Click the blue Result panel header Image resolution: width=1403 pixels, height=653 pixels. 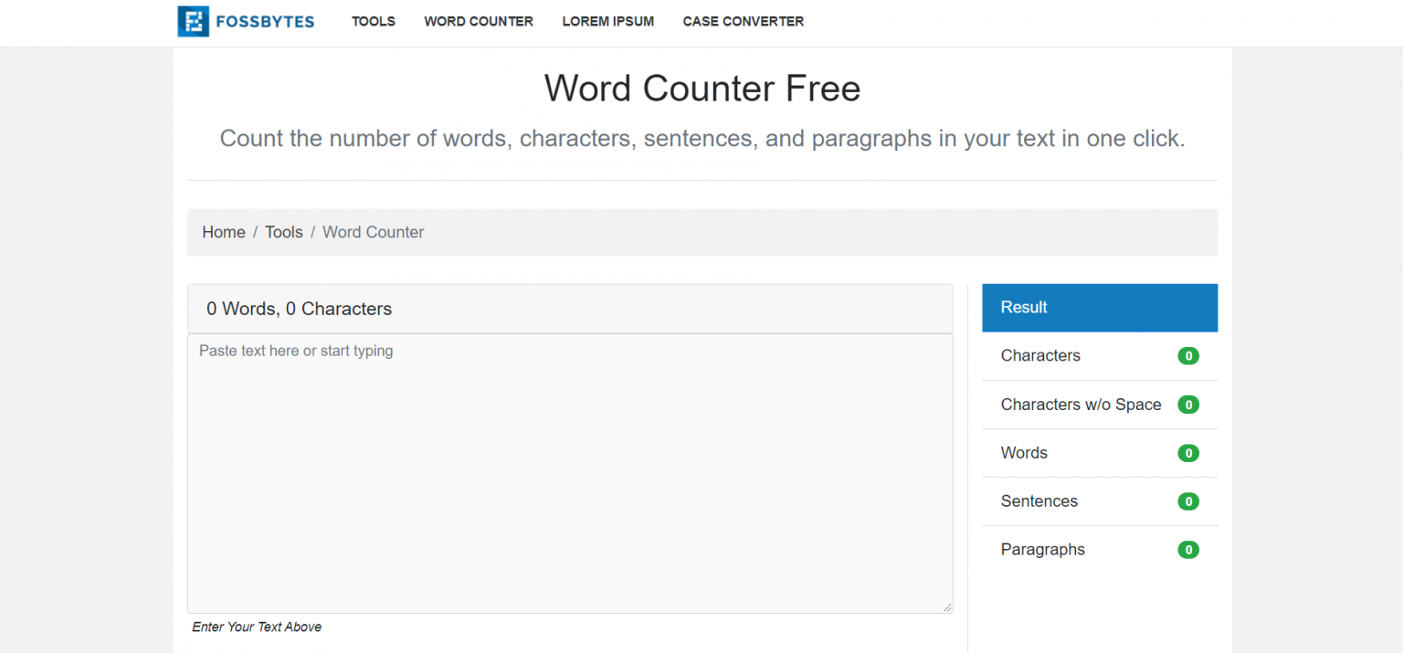[1099, 308]
